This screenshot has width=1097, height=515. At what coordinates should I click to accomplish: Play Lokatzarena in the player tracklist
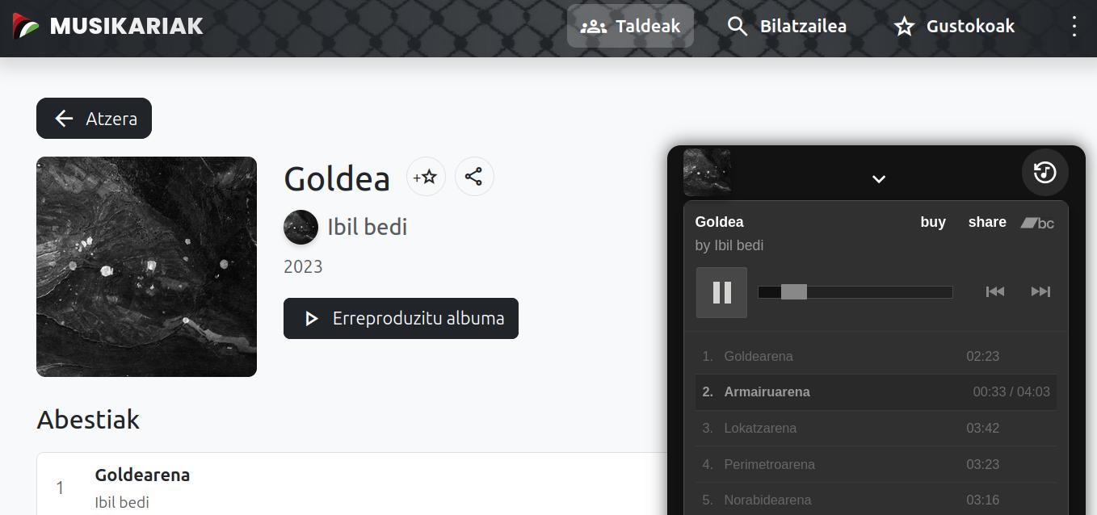pyautogui.click(x=760, y=428)
